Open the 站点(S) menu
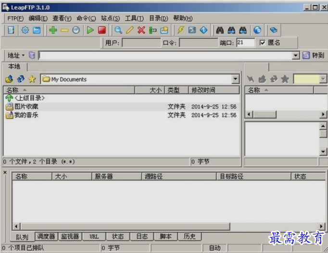 click(x=110, y=18)
